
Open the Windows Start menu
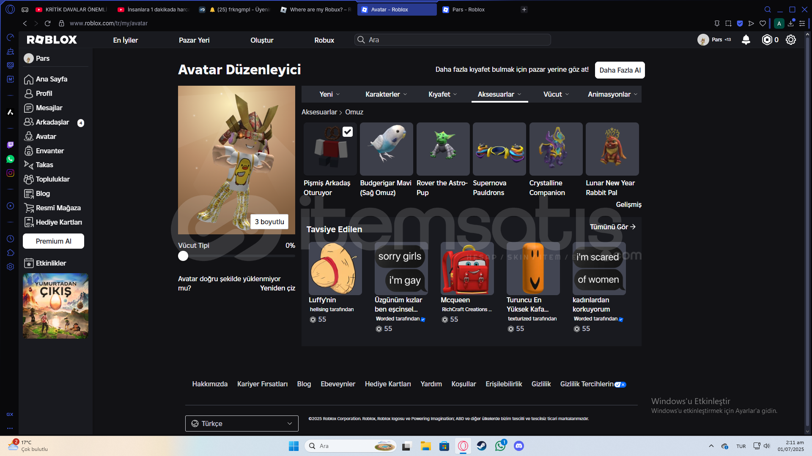pos(294,446)
